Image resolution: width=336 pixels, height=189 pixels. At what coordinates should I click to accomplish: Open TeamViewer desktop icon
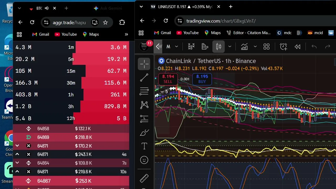point(8,109)
